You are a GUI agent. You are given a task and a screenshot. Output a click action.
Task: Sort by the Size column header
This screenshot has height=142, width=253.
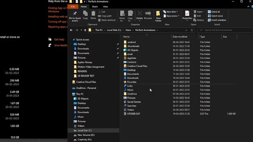coord(225,37)
